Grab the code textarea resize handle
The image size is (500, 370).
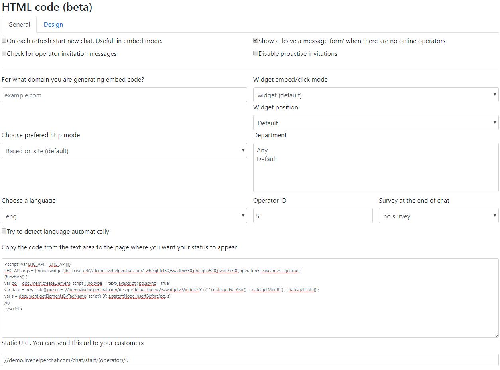496,335
